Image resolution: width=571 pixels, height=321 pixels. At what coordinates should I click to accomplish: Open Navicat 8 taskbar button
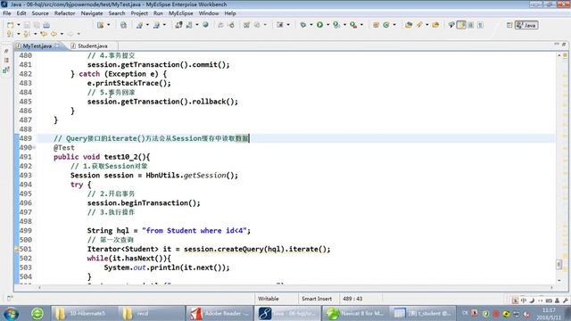(356, 313)
